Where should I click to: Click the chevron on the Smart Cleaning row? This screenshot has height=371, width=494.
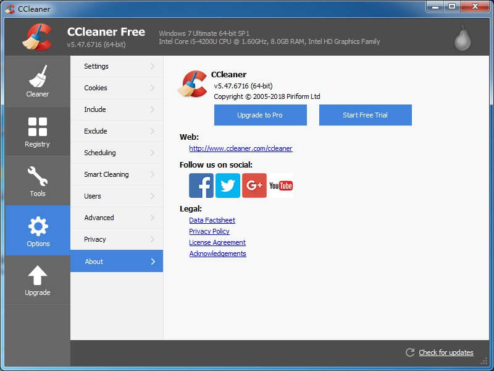click(x=153, y=174)
